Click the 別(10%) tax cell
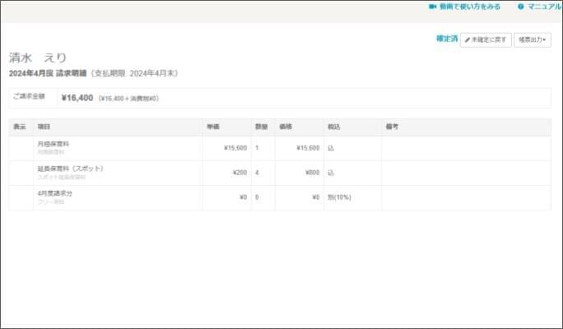 339,197
